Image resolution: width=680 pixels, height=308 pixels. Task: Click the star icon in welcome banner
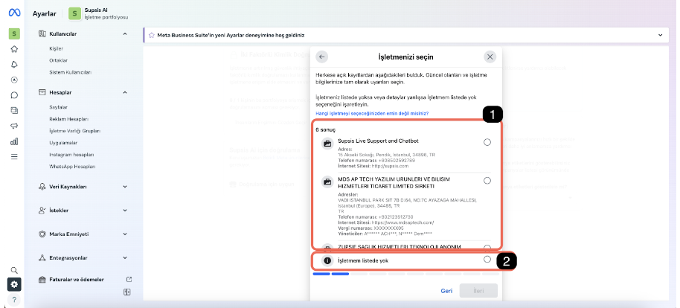click(151, 35)
